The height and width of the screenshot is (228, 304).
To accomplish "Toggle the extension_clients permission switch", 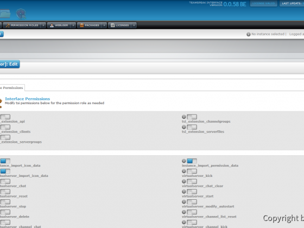I will 5,127.
